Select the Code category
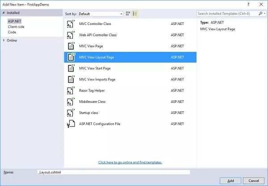268x186 pixels. point(12,32)
